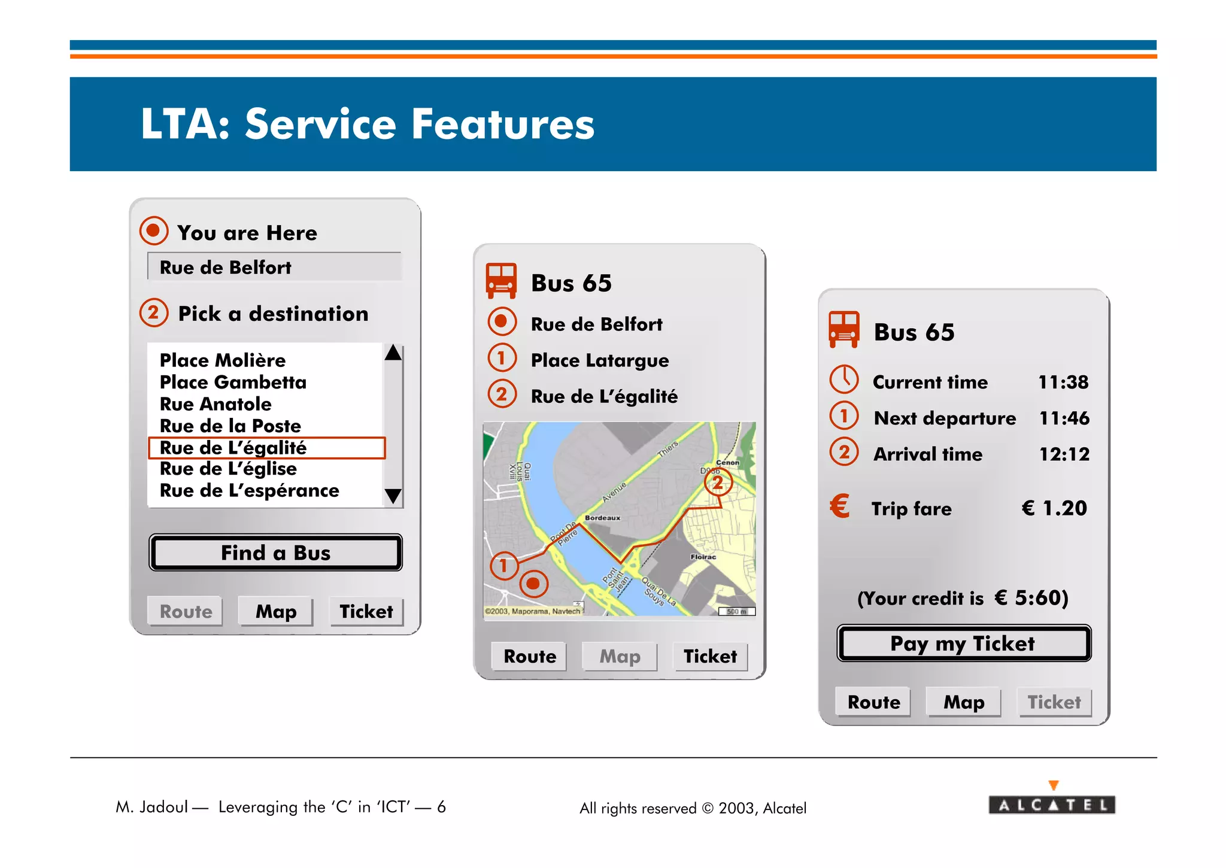Select highlighted Rue de L'égalité entry
1226x868 pixels.
(266, 448)
